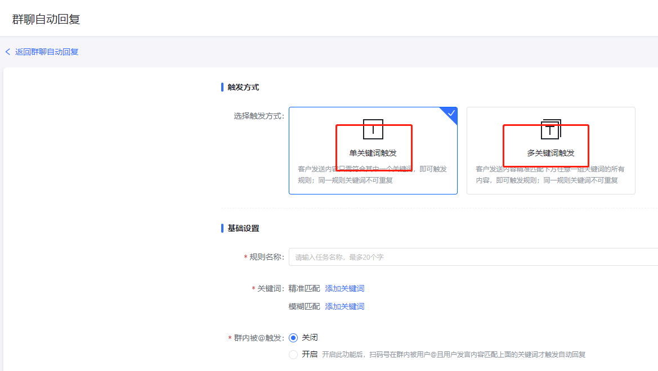Screen dimensions: 658x371
Task: Enable the 开启 radio button
Action: click(293, 355)
